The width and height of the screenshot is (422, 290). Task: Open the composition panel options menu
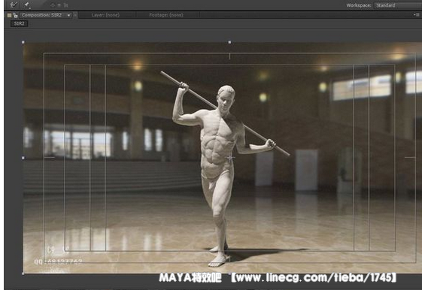point(416,15)
